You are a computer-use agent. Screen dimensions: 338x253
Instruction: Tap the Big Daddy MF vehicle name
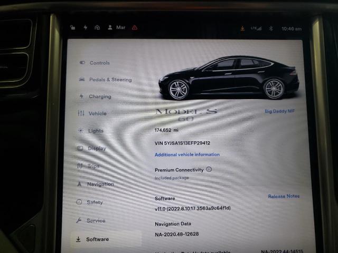click(279, 111)
